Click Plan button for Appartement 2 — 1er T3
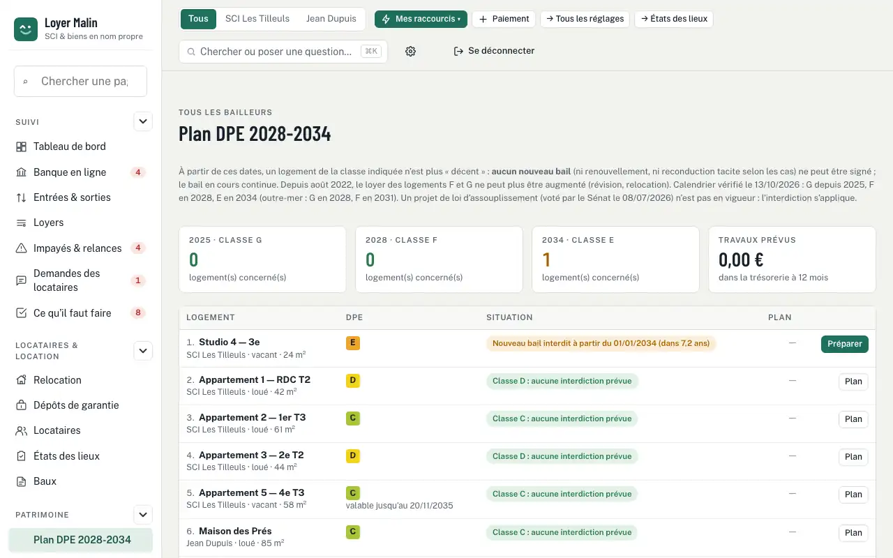The height and width of the screenshot is (558, 893). (853, 419)
